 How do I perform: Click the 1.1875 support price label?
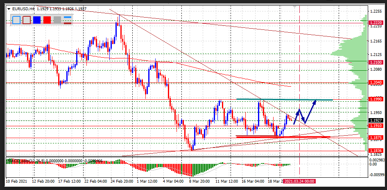click(x=376, y=138)
